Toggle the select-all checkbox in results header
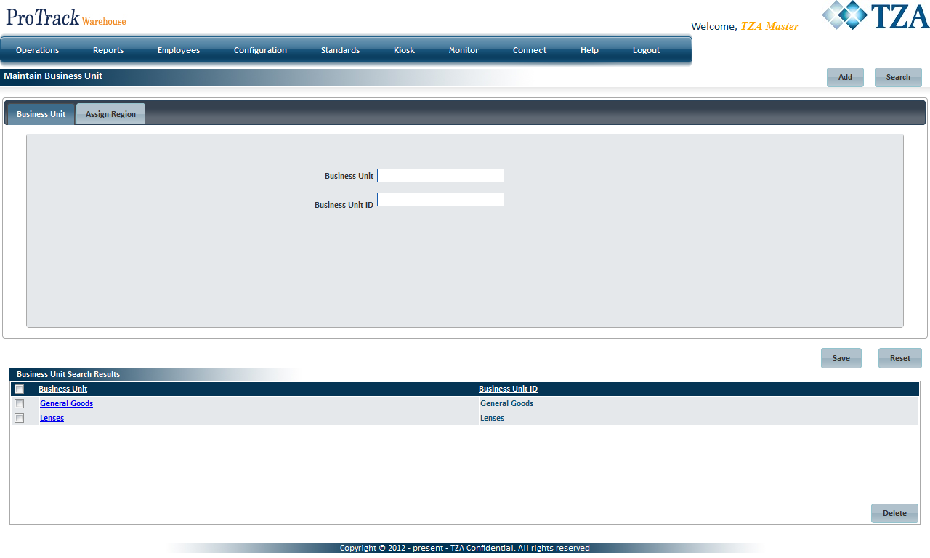The width and height of the screenshot is (930, 558). click(20, 389)
